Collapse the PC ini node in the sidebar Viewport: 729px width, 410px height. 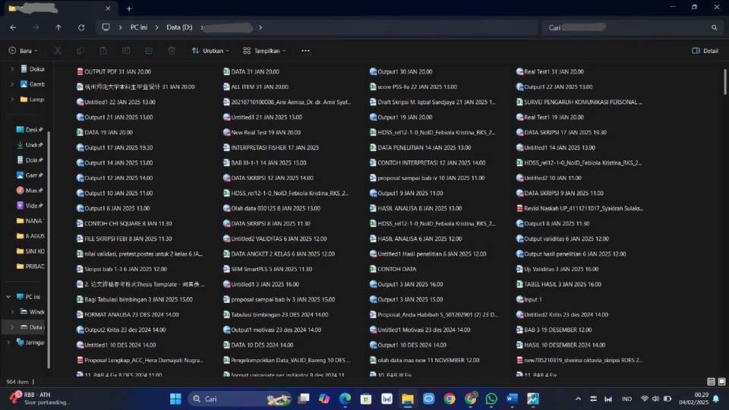click(x=8, y=297)
